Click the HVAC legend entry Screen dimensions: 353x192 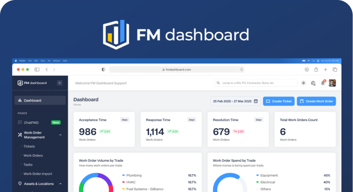(x=129, y=182)
